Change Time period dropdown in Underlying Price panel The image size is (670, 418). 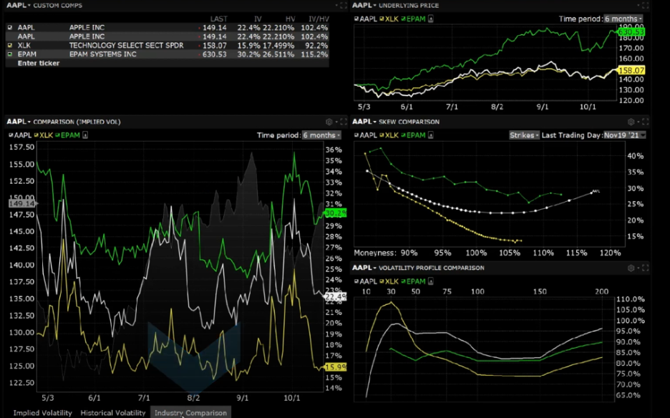(x=623, y=19)
